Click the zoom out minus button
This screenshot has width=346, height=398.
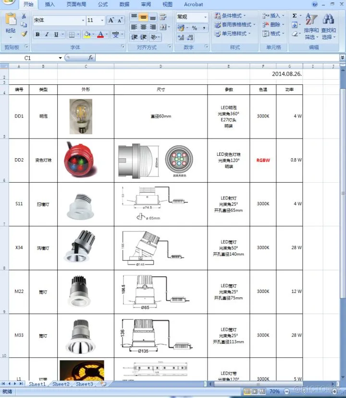tap(287, 391)
